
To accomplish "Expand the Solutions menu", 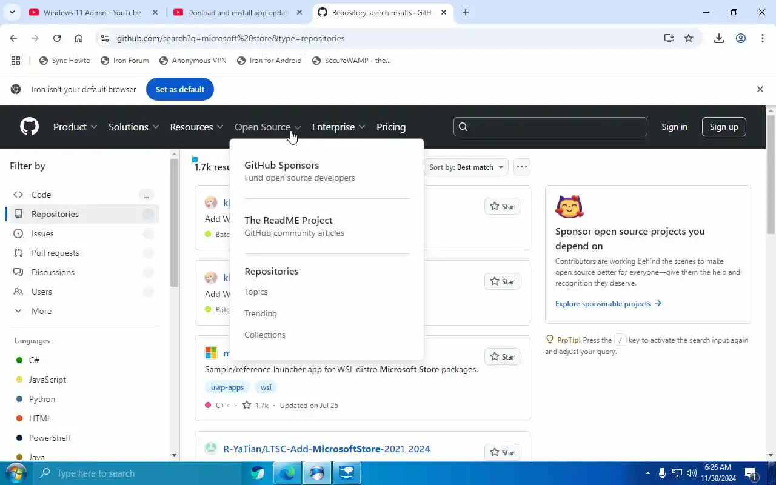I will [133, 127].
